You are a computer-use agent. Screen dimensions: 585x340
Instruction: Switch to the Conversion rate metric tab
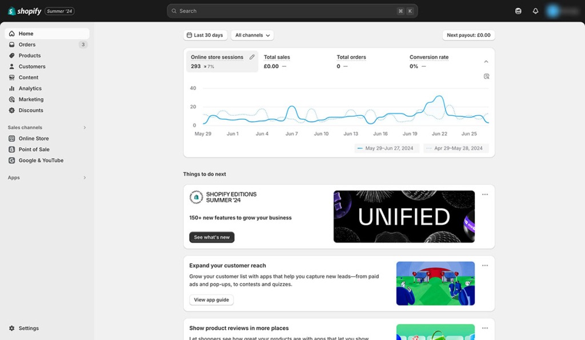click(428, 62)
